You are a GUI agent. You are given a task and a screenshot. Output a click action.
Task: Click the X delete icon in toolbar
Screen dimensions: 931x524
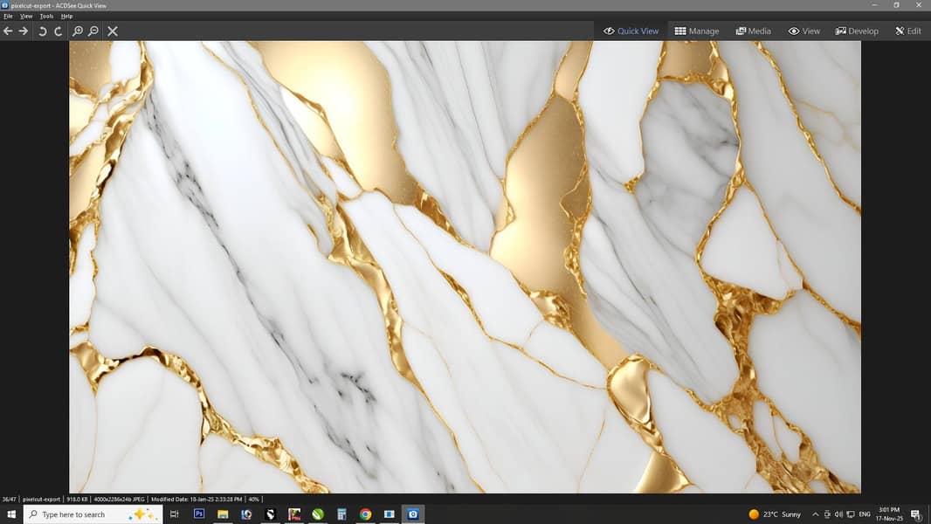point(112,31)
